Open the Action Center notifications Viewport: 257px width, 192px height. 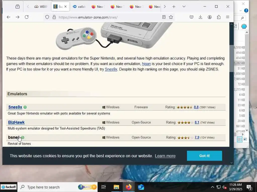[249, 187]
